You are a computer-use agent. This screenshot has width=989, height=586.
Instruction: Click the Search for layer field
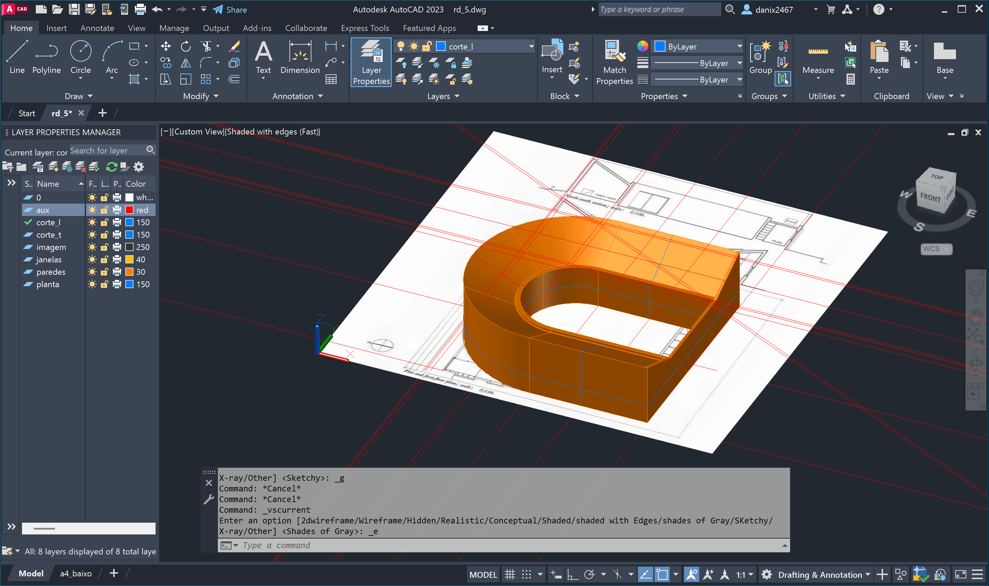[107, 150]
